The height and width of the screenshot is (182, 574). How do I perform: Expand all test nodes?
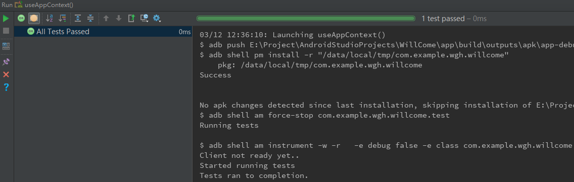coord(78,18)
